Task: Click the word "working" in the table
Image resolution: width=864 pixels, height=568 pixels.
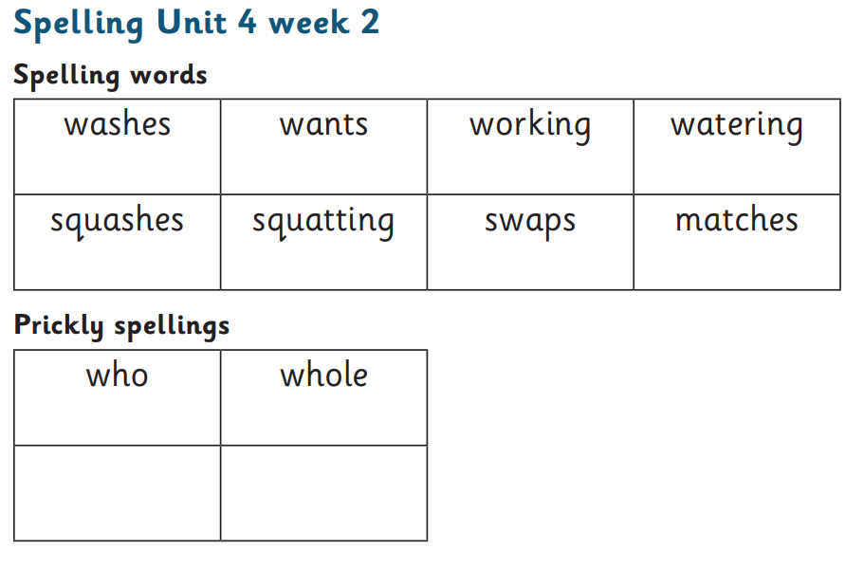Action: point(529,126)
